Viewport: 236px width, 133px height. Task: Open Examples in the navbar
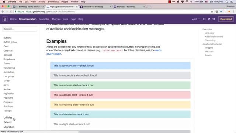click(44, 19)
